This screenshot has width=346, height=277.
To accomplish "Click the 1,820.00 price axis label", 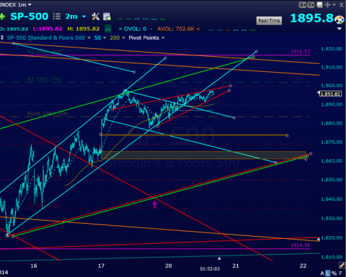I will (x=332, y=237).
